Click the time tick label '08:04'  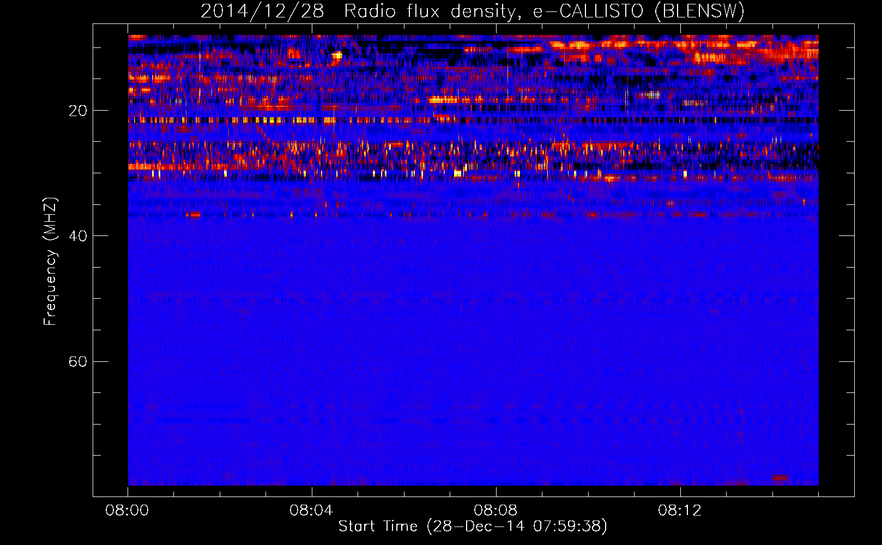pyautogui.click(x=311, y=511)
